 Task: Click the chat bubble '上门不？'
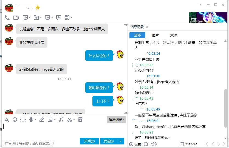coord(103,101)
